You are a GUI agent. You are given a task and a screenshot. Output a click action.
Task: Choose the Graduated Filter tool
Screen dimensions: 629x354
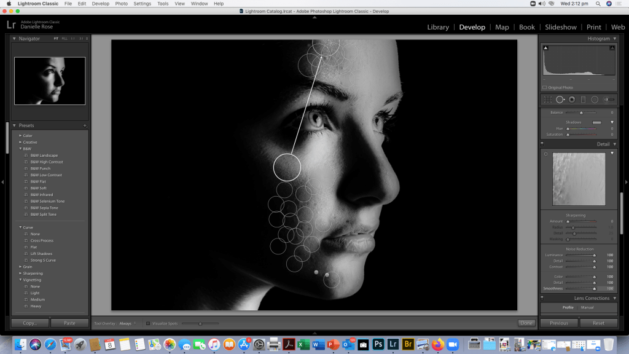pyautogui.click(x=583, y=100)
